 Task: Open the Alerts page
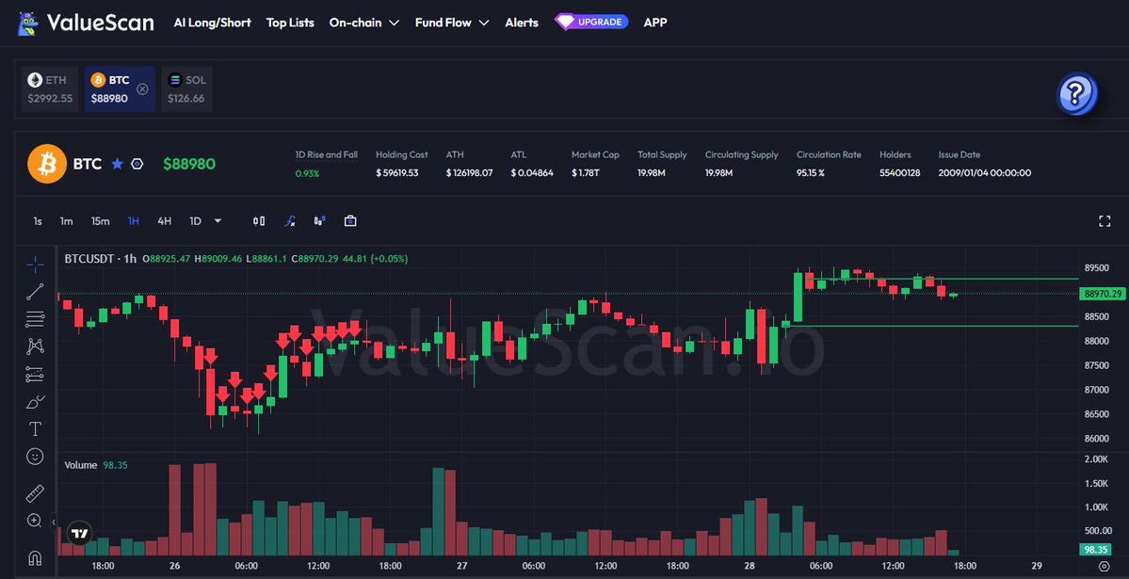522,23
